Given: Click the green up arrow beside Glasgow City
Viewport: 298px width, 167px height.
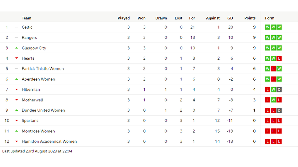Looking at the screenshot, I should tap(16, 48).
